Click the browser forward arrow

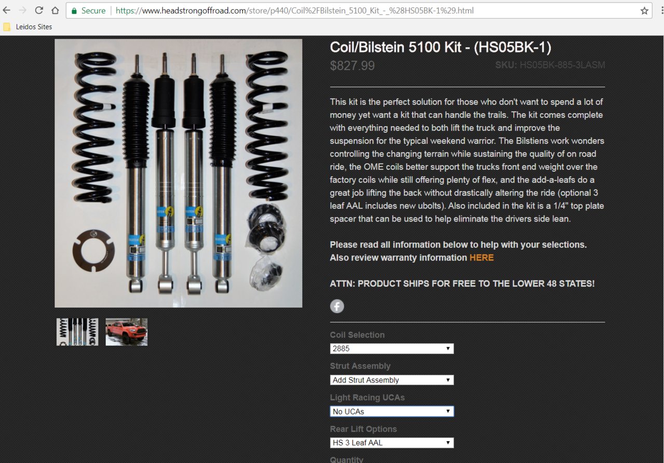tap(22, 10)
